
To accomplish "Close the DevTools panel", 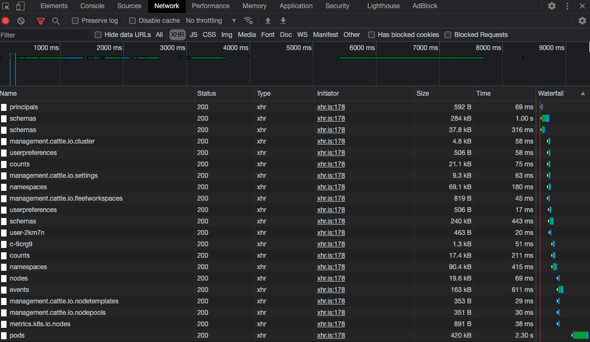I will point(582,6).
